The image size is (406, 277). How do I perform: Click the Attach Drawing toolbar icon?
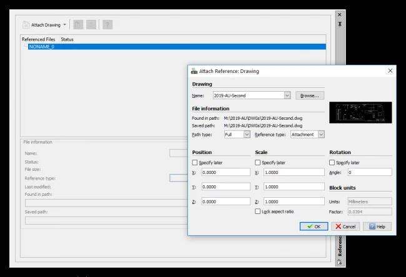pyautogui.click(x=26, y=25)
